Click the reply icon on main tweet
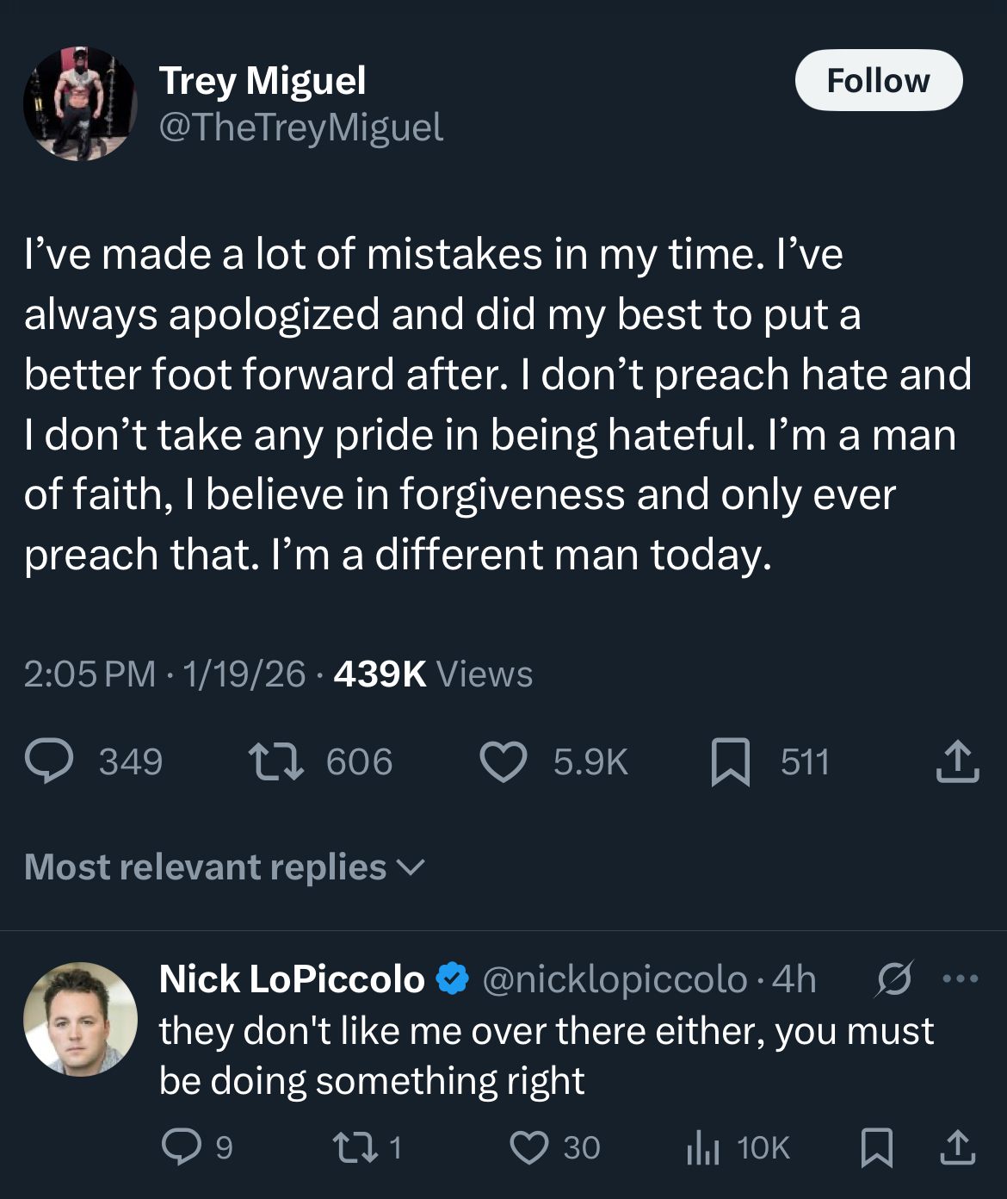 50,762
